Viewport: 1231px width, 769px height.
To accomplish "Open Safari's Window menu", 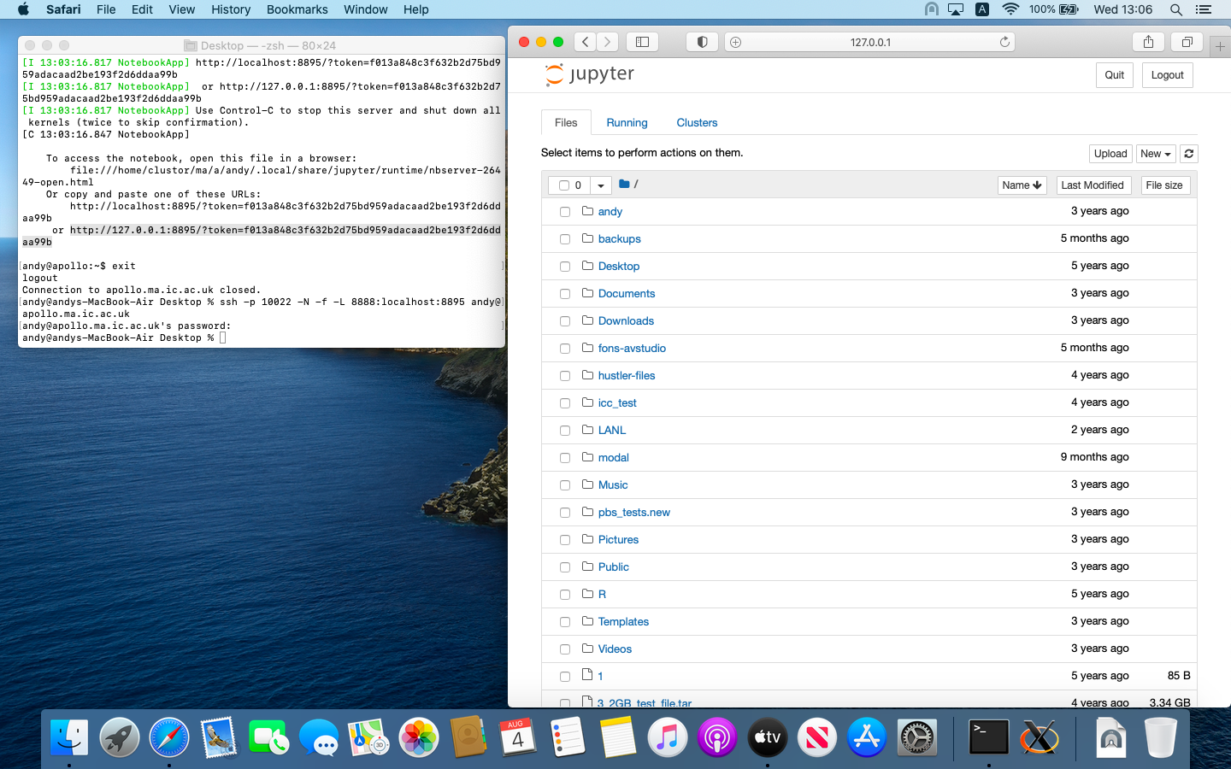I will pos(366,9).
